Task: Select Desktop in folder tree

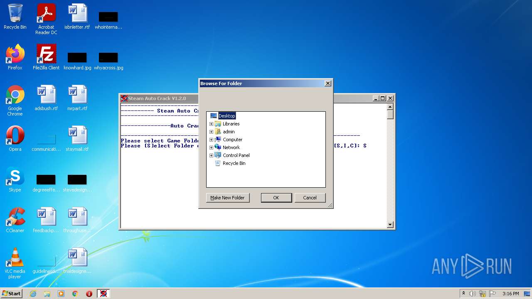Action: click(x=227, y=116)
